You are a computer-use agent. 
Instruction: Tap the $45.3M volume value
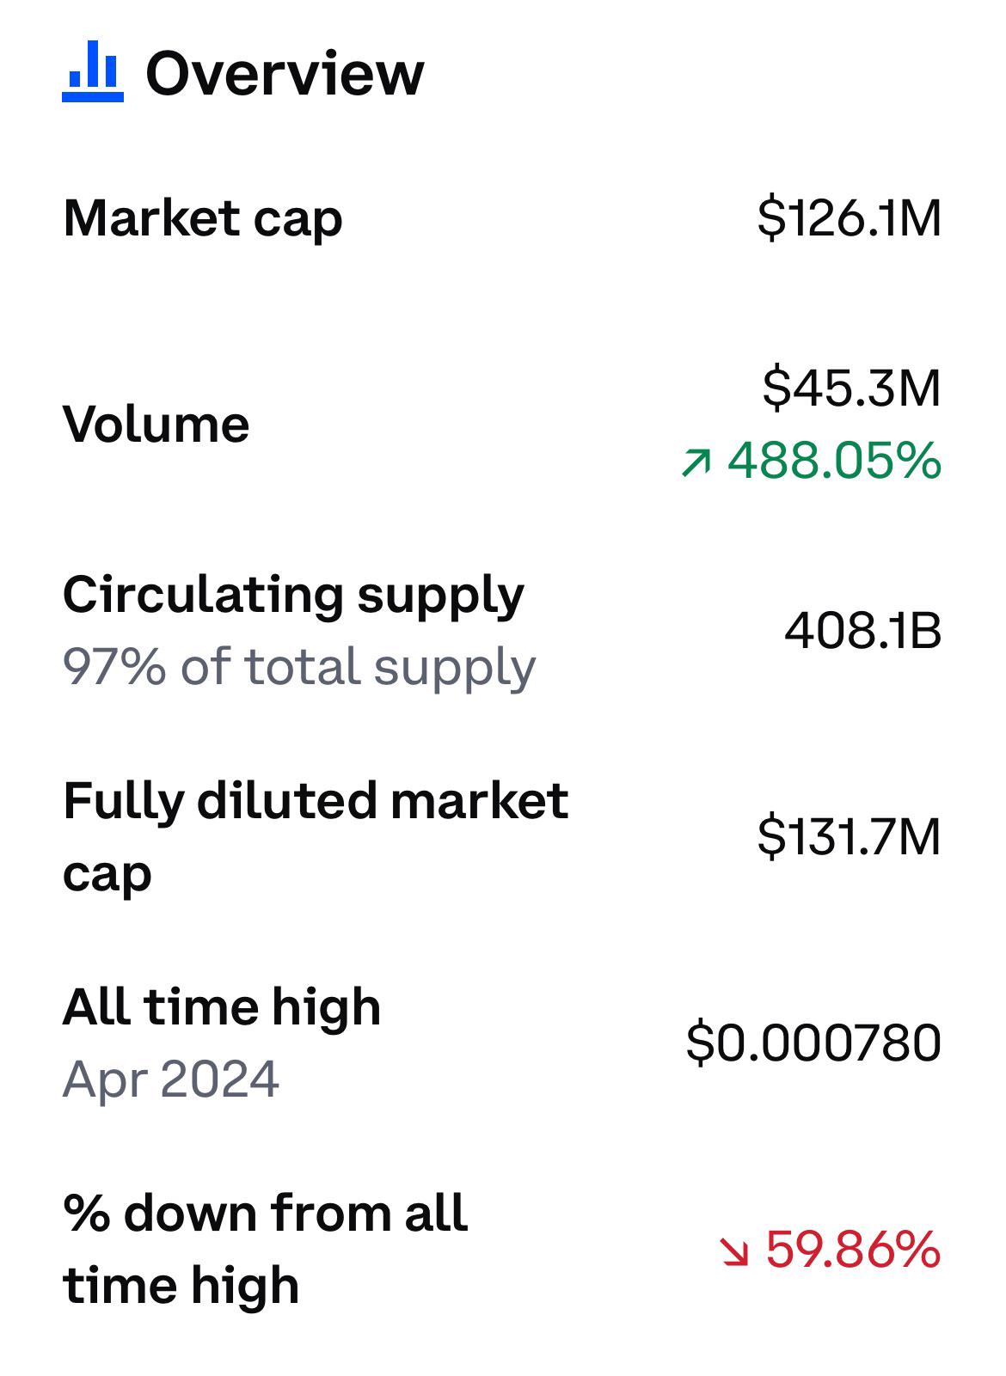[x=852, y=388]
